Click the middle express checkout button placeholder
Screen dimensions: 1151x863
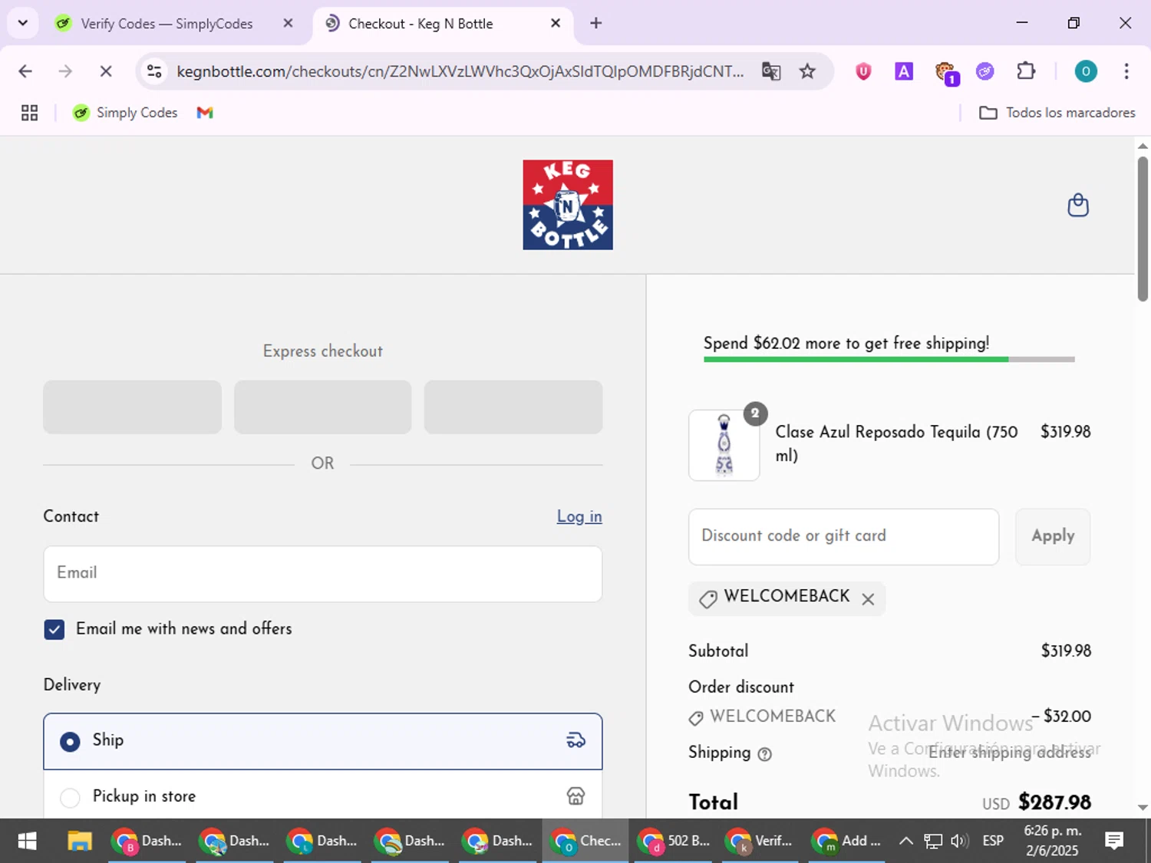click(x=322, y=407)
